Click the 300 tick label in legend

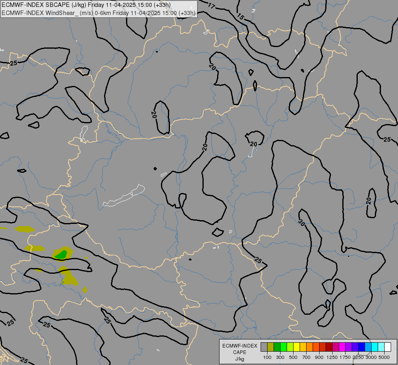[280, 357]
